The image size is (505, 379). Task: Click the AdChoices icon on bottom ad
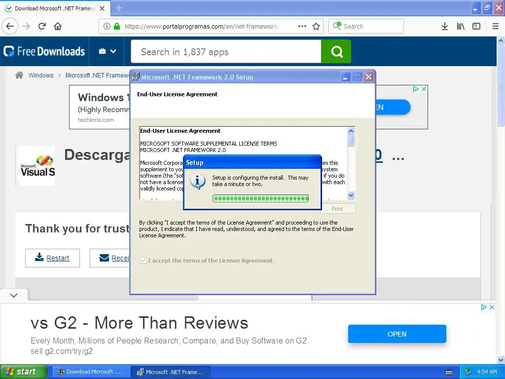(484, 307)
